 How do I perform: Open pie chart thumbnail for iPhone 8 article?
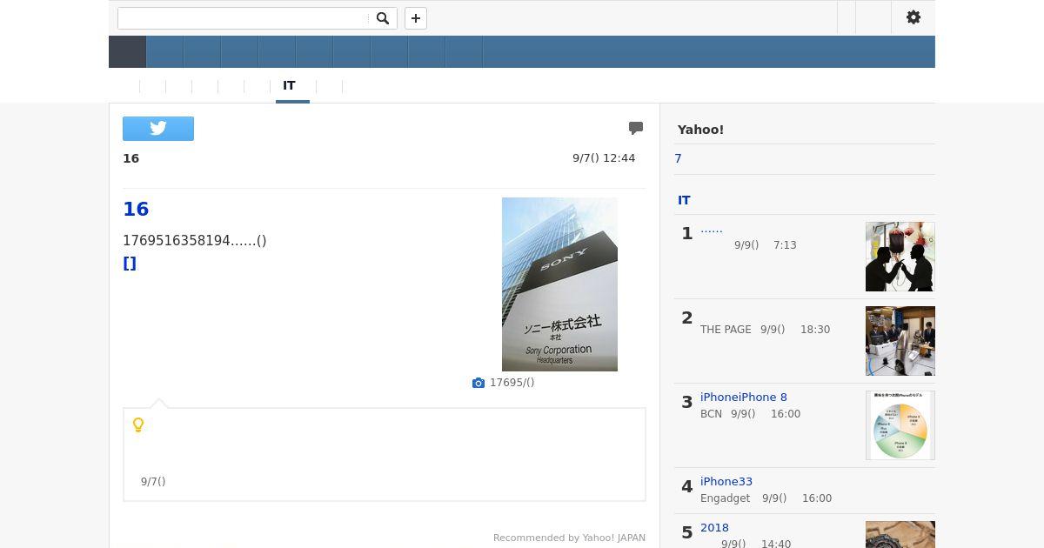click(x=900, y=425)
